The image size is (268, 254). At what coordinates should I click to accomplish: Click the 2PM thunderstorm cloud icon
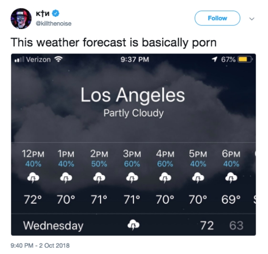(98, 179)
